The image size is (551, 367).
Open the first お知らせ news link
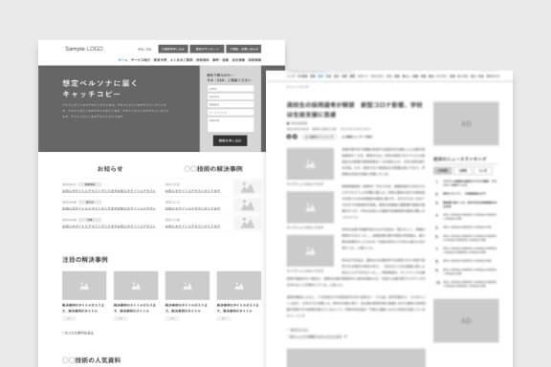tap(109, 191)
